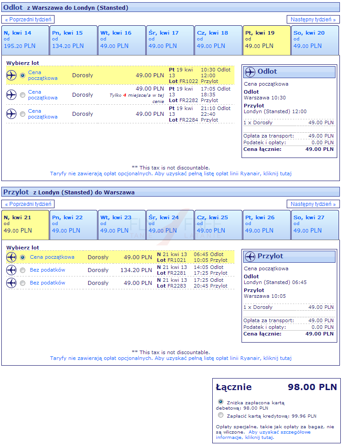This screenshot has height=446, width=343.
Task: Open Cena początkowa link for flight FR2282
Action: click(43, 95)
